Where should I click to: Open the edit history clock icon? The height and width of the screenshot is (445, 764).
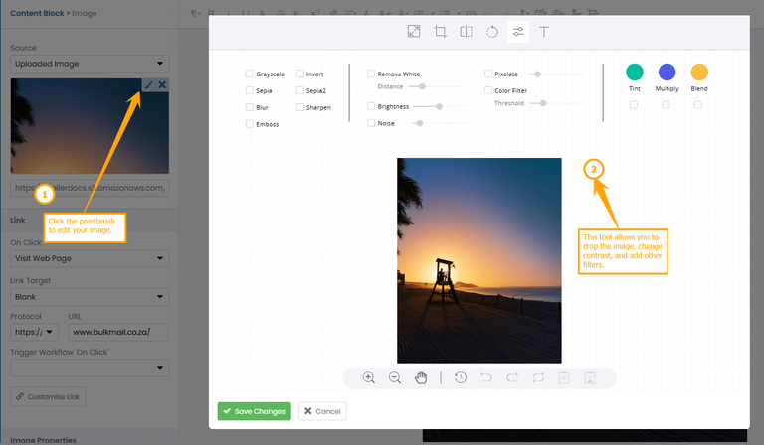[x=461, y=377]
